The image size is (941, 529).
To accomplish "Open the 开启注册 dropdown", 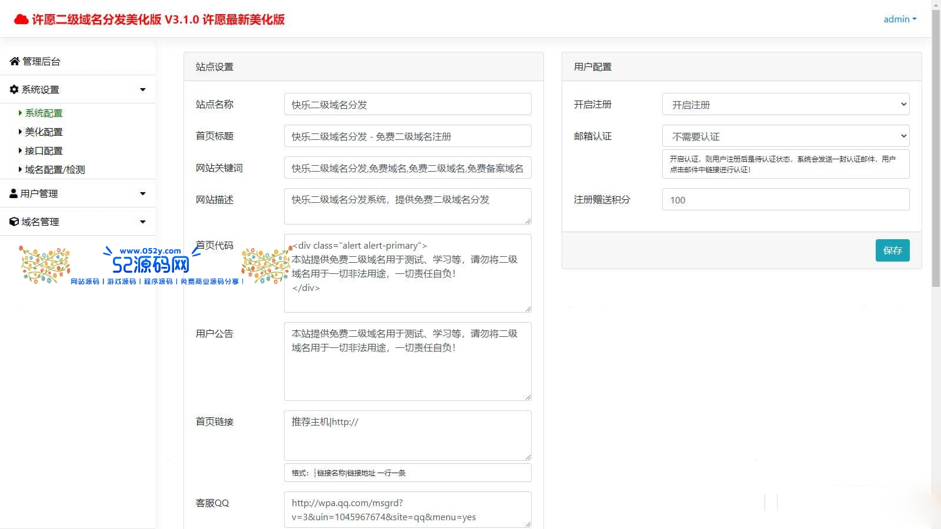I will pos(785,104).
